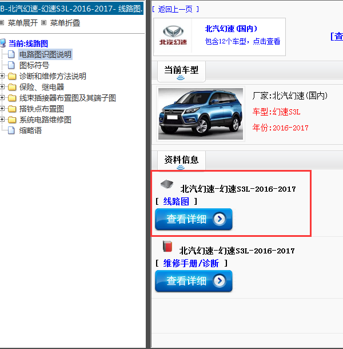Click 包含12个车型，点击查看 link
Image resolution: width=343 pixels, height=349 pixels.
click(x=242, y=41)
